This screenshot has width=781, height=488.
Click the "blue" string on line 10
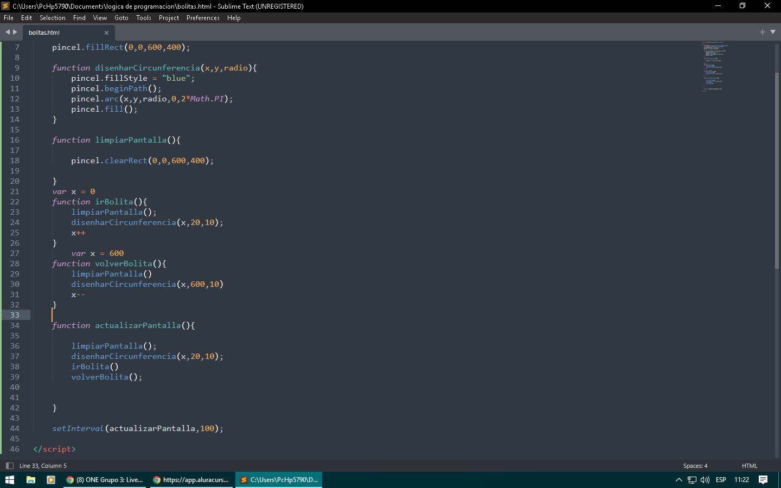tap(176, 78)
